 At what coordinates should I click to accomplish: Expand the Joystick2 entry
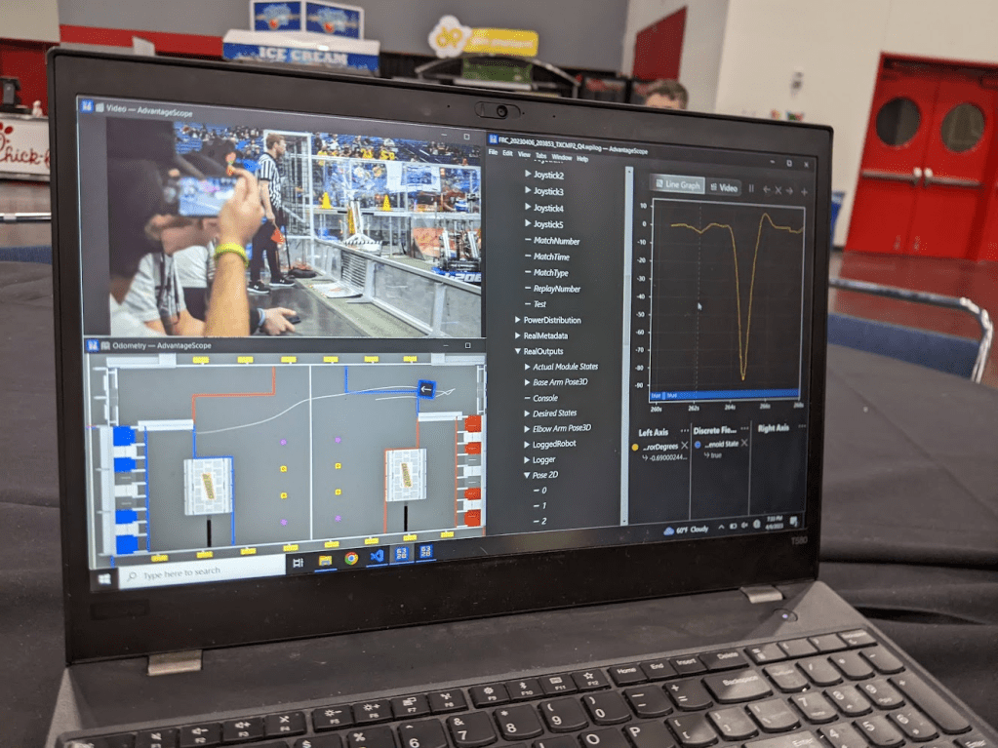pyautogui.click(x=529, y=175)
